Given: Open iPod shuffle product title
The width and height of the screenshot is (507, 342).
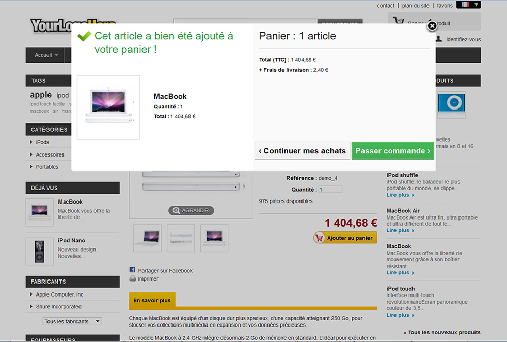Looking at the screenshot, I should 402,175.
